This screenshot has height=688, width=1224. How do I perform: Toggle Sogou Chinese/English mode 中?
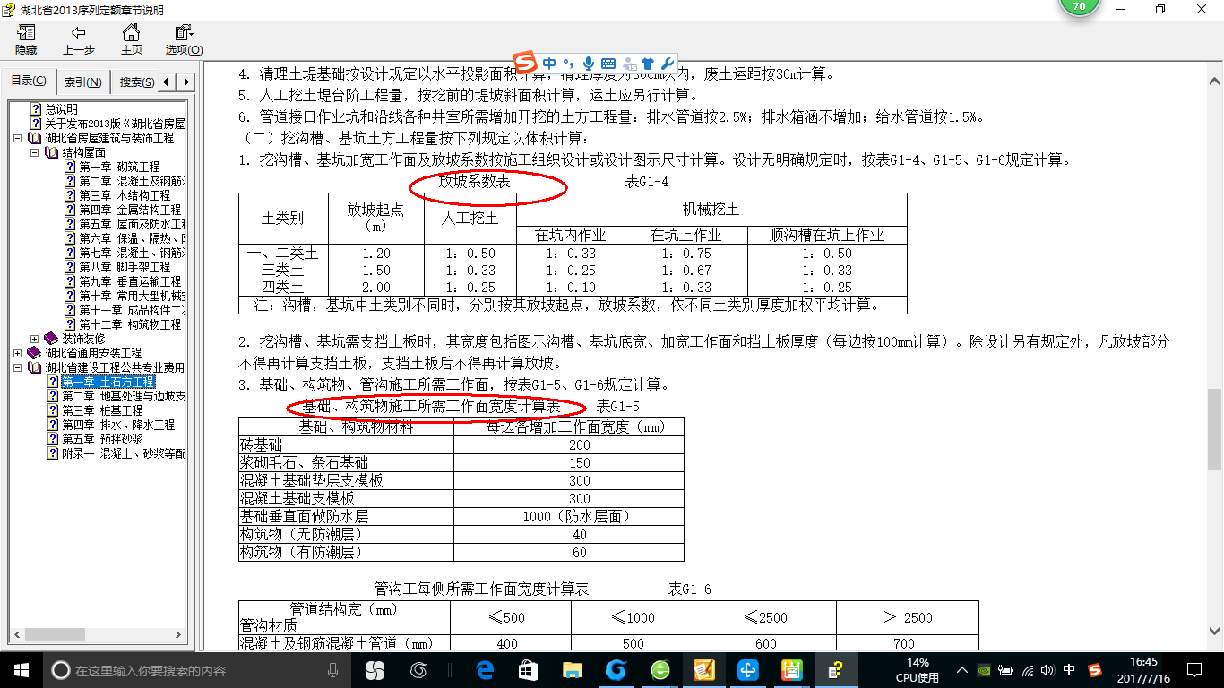(x=548, y=64)
